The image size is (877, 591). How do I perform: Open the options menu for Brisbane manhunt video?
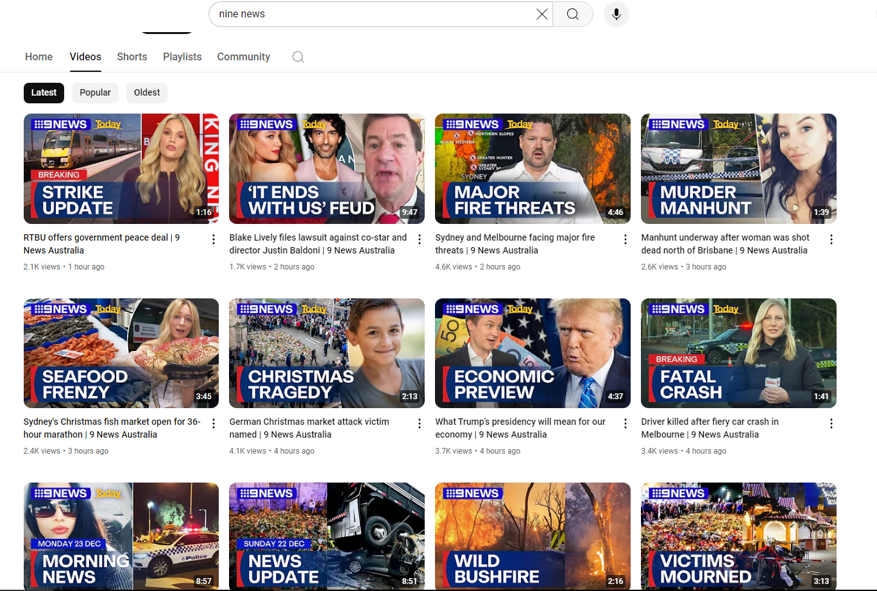[x=831, y=239]
